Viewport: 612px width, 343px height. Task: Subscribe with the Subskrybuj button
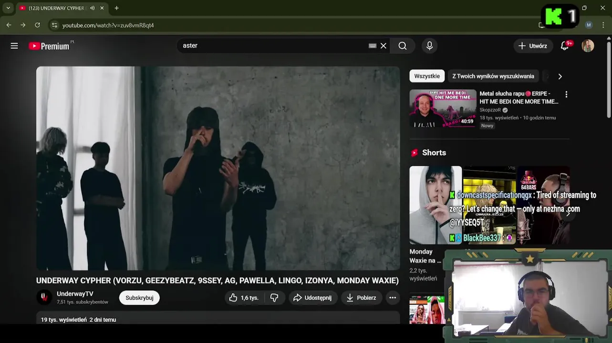pyautogui.click(x=139, y=298)
